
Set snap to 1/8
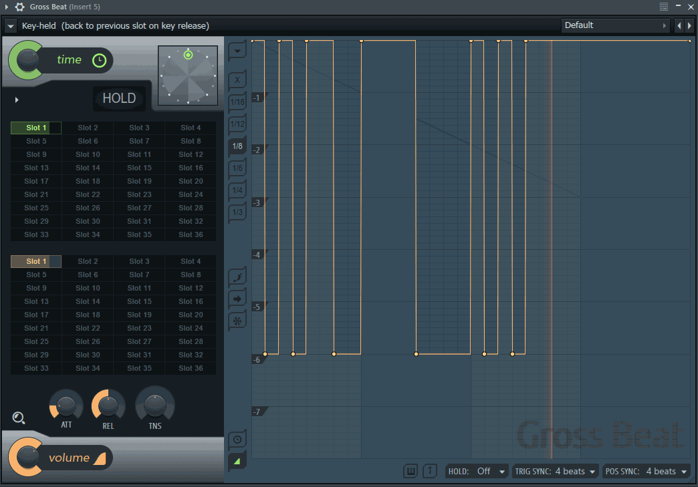[237, 146]
